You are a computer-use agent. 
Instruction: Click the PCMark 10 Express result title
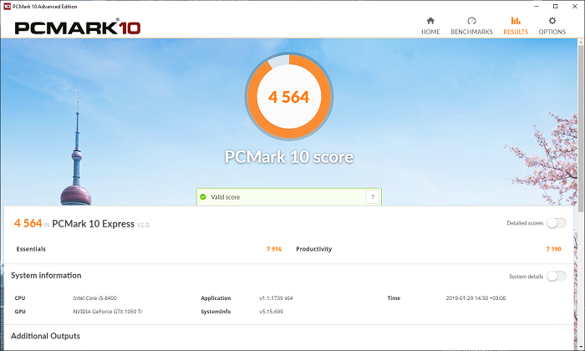click(92, 223)
